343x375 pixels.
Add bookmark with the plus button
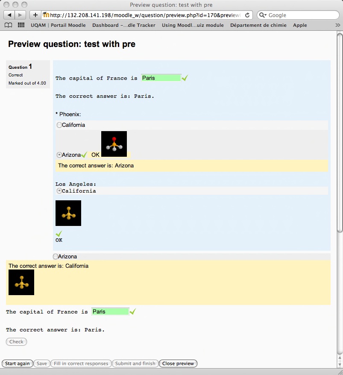tap(35, 15)
